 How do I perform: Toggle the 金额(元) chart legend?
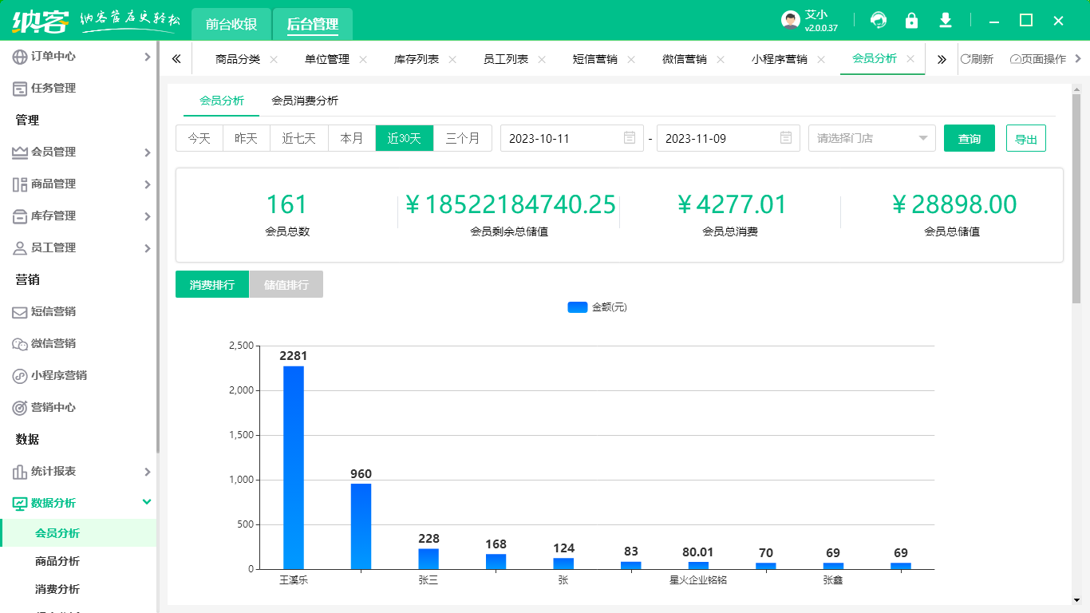pyautogui.click(x=597, y=307)
